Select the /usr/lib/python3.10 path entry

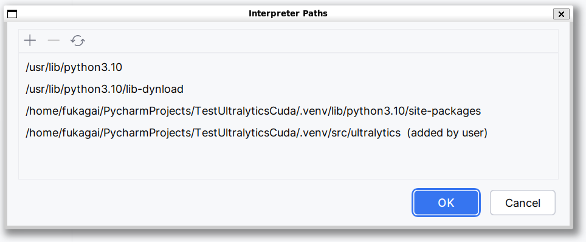pyautogui.click(x=288, y=67)
